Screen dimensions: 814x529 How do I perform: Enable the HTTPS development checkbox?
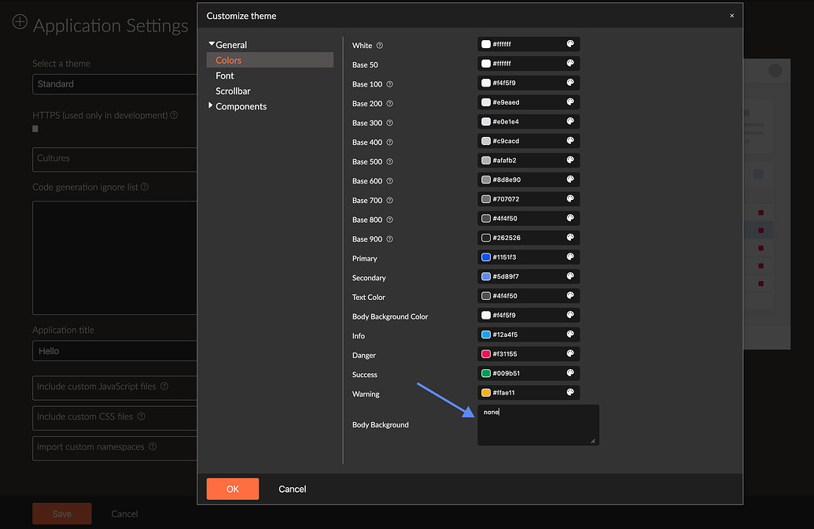pyautogui.click(x=35, y=128)
